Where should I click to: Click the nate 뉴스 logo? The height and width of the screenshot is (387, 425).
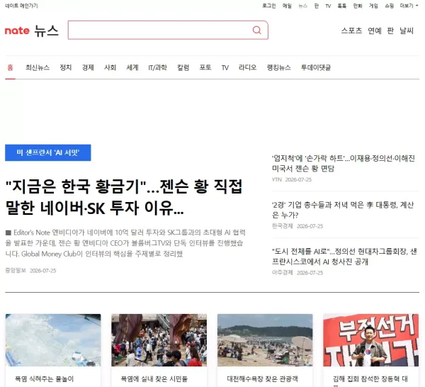pos(32,30)
